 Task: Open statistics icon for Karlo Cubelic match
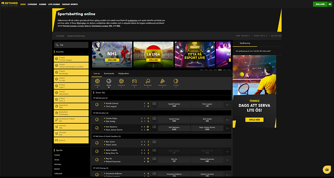pyautogui.click(x=154, y=150)
